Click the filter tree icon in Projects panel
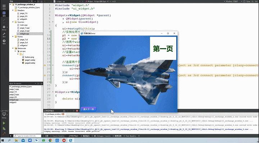This screenshot has height=143, width=259. coord(32,1)
